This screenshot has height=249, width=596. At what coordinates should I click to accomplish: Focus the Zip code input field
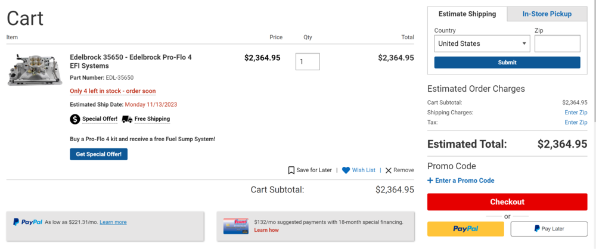pos(557,43)
